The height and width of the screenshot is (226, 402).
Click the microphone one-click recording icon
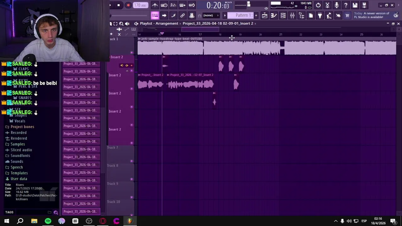point(337,5)
